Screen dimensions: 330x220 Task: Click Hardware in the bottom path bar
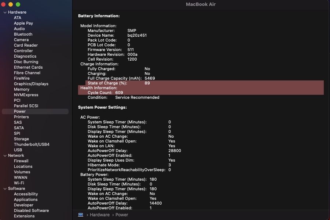pos(99,215)
